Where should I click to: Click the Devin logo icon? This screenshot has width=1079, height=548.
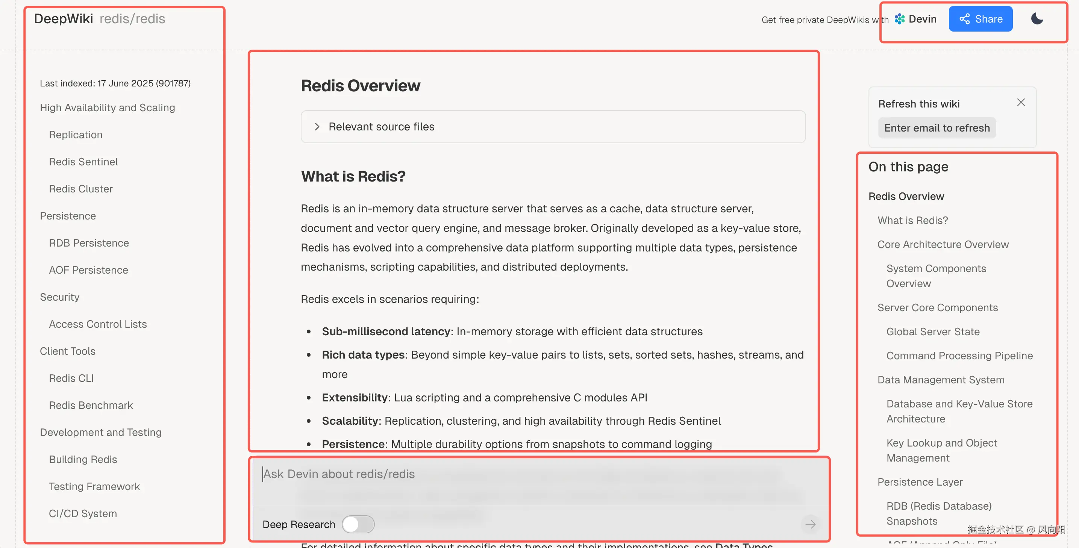coord(899,19)
